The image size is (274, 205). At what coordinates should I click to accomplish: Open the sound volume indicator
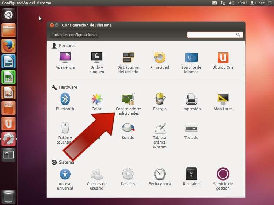click(x=231, y=3)
